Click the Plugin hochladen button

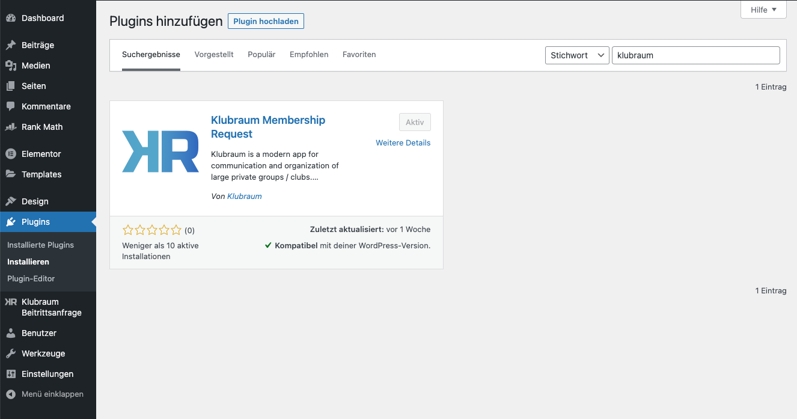tap(266, 21)
